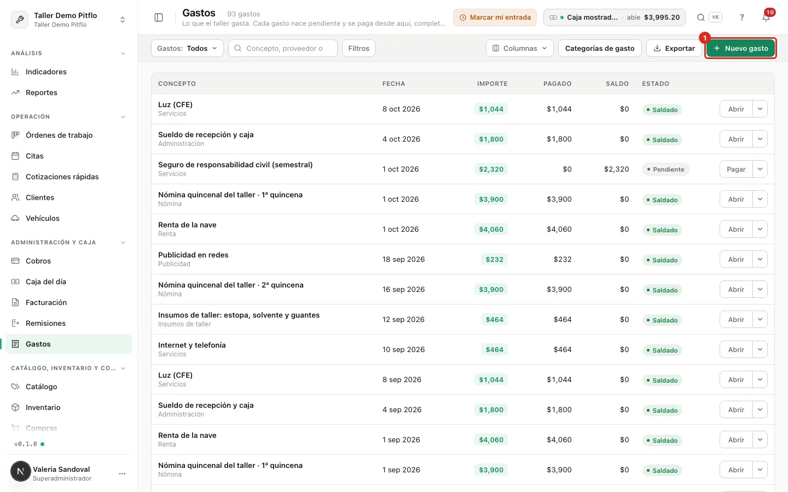Image resolution: width=788 pixels, height=492 pixels.
Task: Navigate to Citas
Action: pyautogui.click(x=68, y=156)
